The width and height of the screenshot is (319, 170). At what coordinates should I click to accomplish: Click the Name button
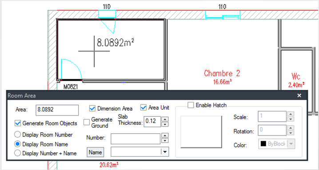coord(95,152)
